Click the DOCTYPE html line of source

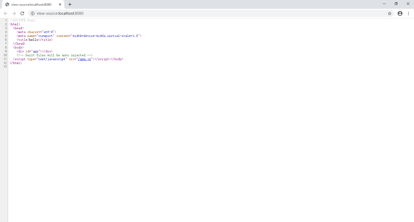coord(23,20)
